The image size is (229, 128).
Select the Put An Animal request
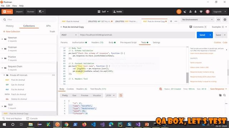coord(18,90)
